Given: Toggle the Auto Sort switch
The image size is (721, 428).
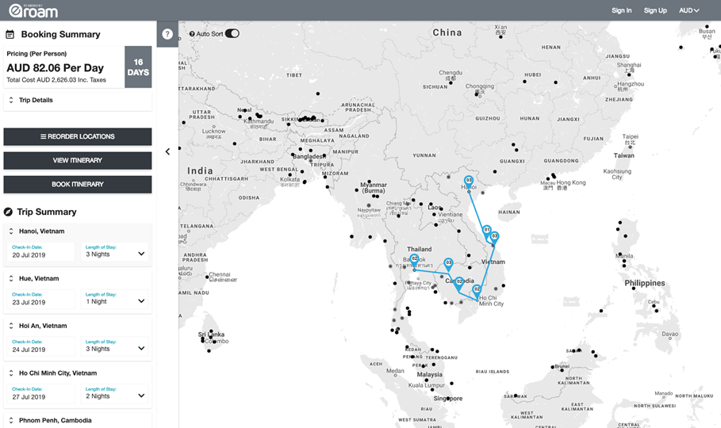Looking at the screenshot, I should click(232, 33).
